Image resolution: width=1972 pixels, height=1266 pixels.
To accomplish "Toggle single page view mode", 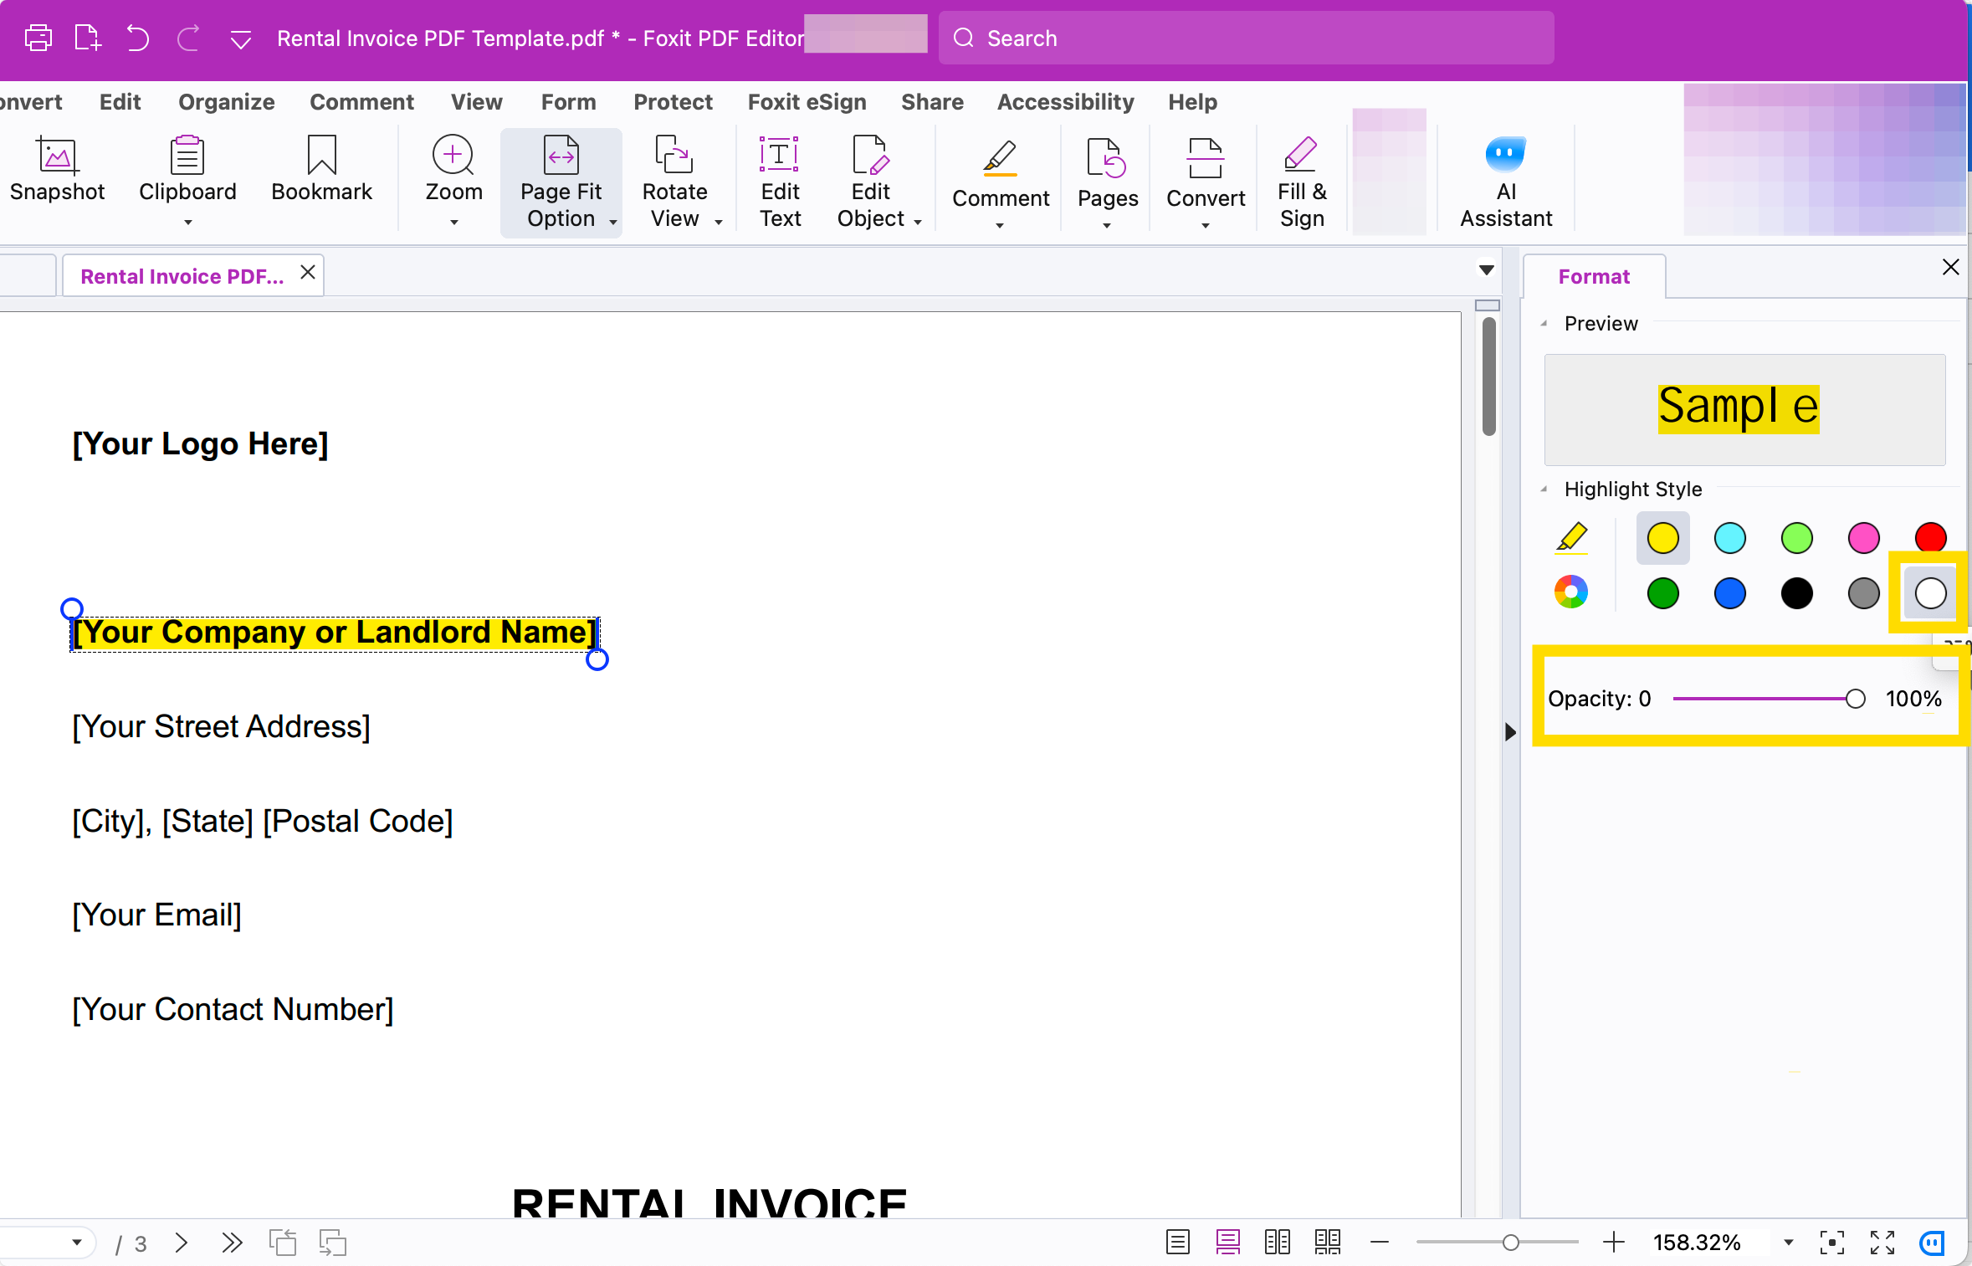I will tap(1177, 1243).
